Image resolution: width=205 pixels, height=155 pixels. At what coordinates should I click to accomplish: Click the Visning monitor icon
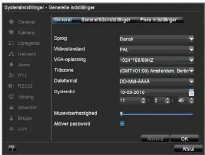click(x=11, y=97)
